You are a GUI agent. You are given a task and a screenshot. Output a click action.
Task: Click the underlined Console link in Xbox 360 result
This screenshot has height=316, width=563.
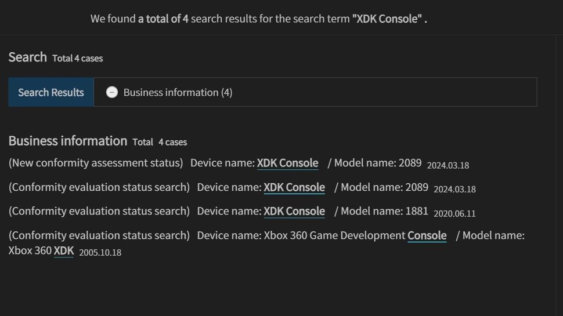[427, 235]
